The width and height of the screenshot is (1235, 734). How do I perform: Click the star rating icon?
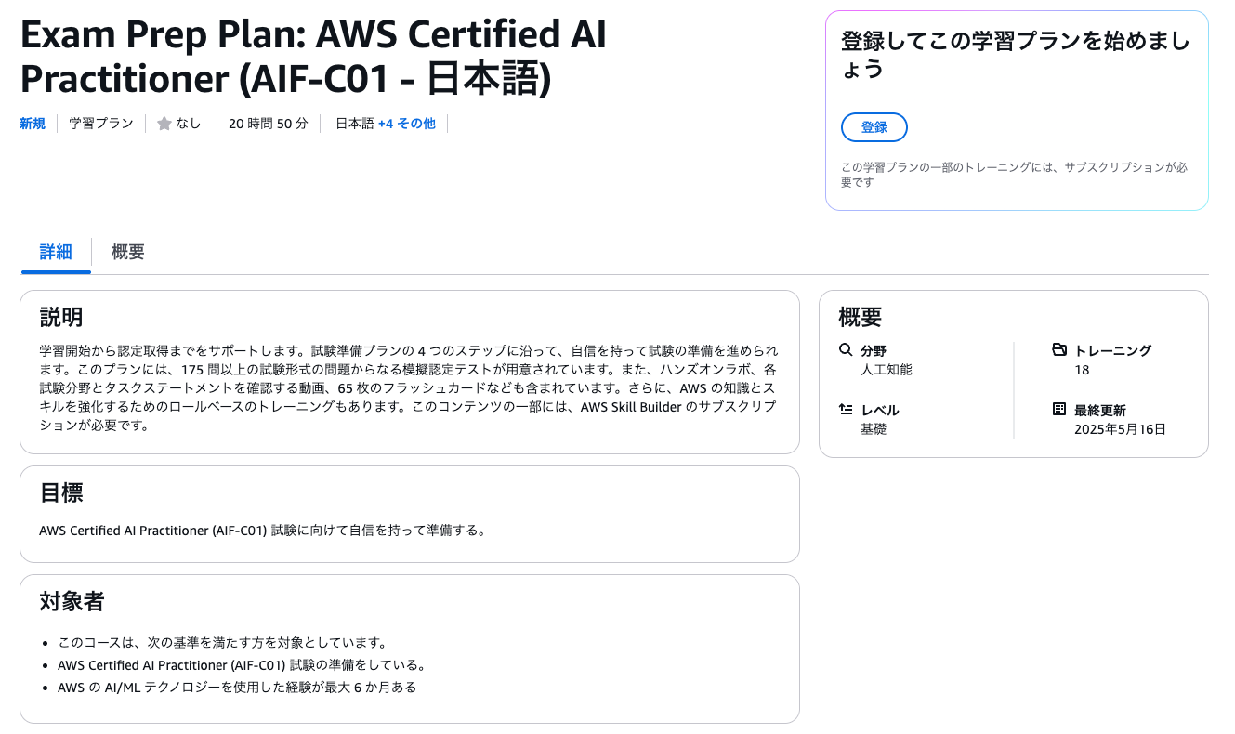point(164,124)
